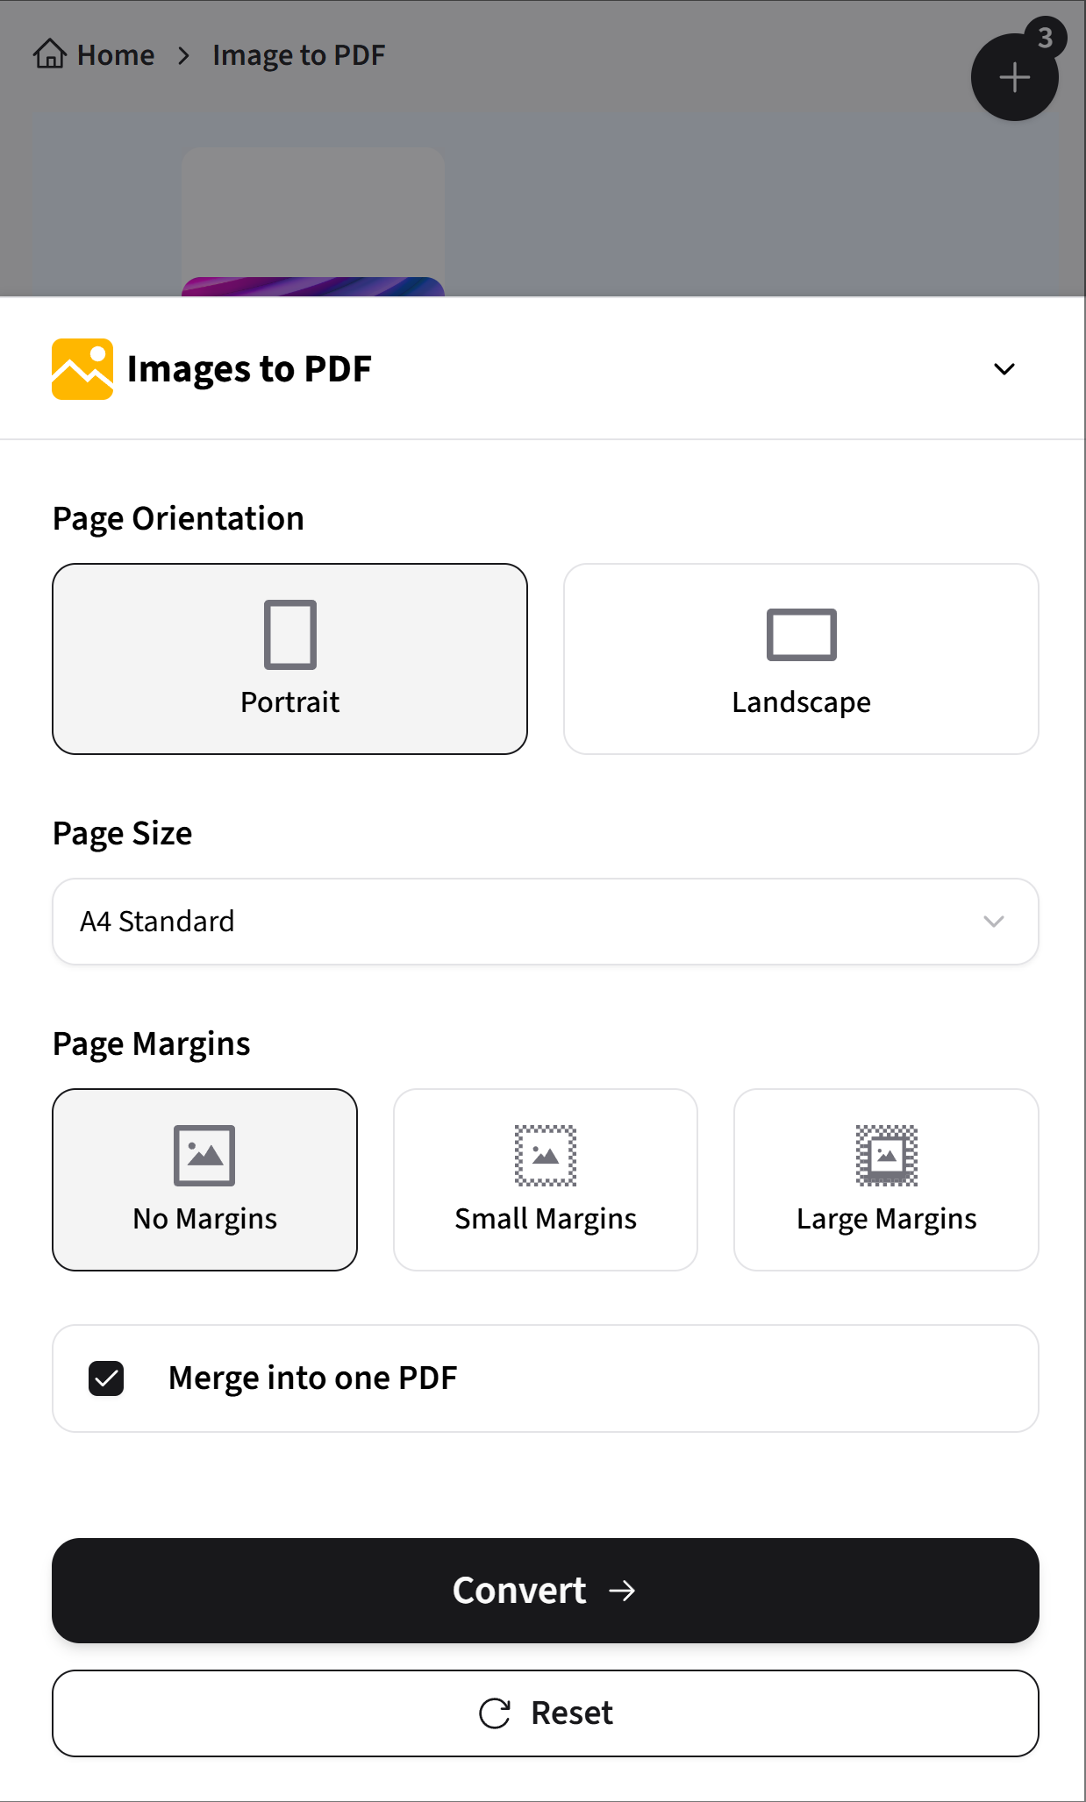Select the Small Margins icon
Screen dimensions: 1086x1802
click(545, 1154)
